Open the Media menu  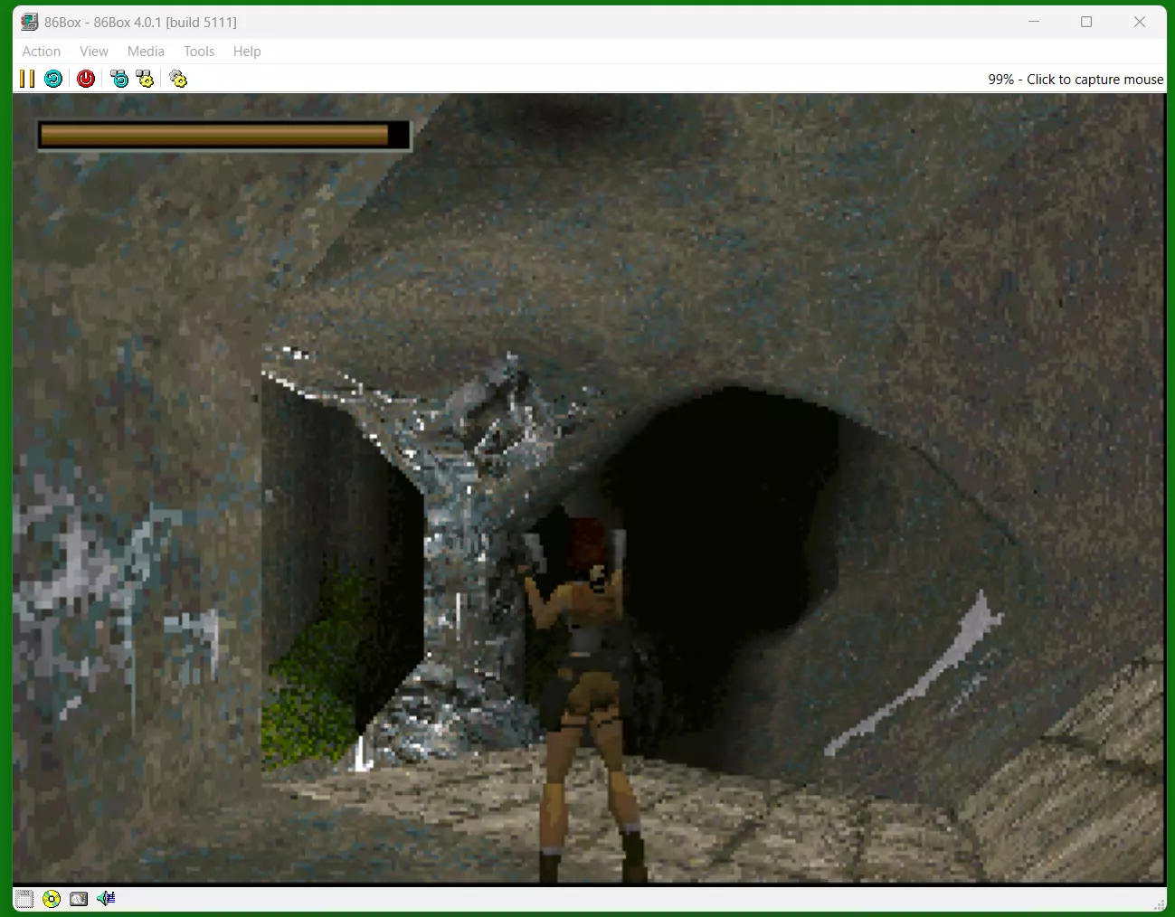(146, 52)
